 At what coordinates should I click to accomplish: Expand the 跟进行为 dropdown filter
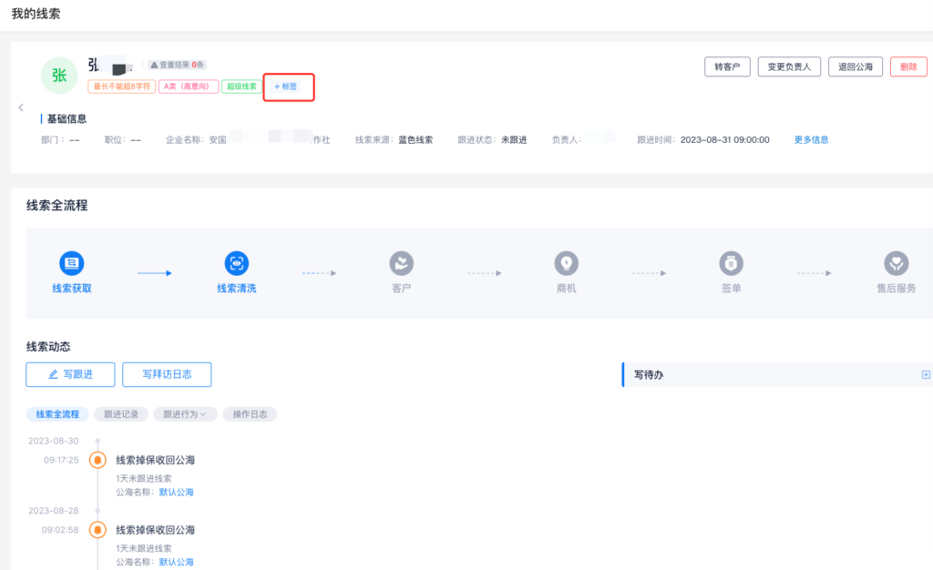tap(184, 414)
